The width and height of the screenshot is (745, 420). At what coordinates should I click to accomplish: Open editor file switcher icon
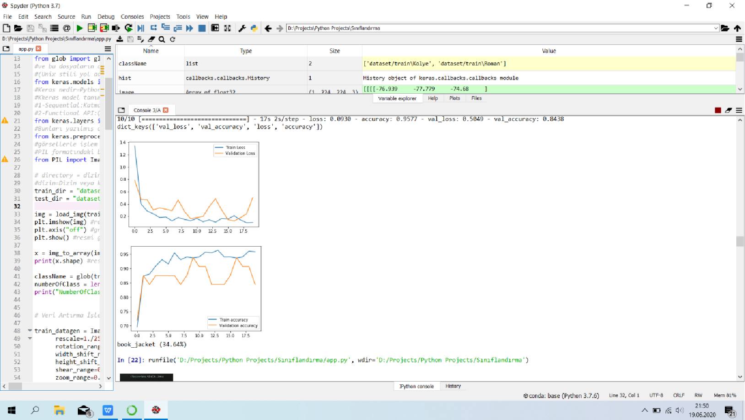click(x=6, y=48)
